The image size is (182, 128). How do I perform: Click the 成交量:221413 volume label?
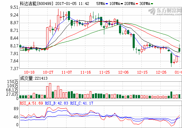click(34, 78)
